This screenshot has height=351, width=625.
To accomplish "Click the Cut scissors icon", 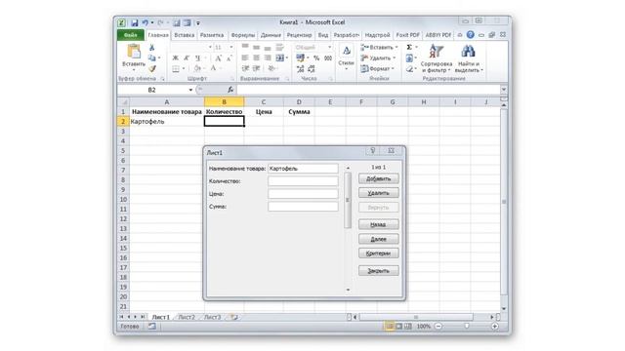I will pos(152,48).
